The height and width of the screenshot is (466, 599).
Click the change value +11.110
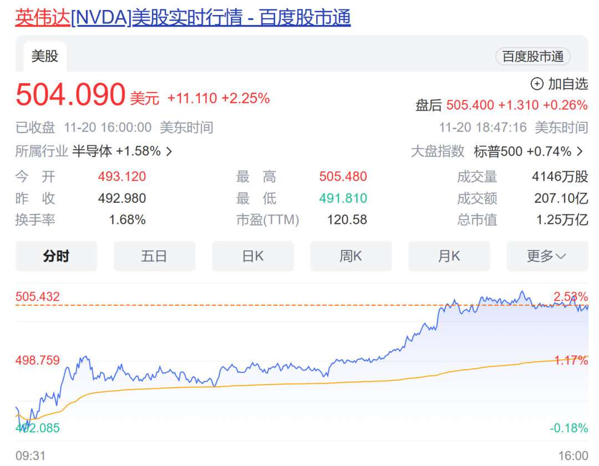coord(192,99)
